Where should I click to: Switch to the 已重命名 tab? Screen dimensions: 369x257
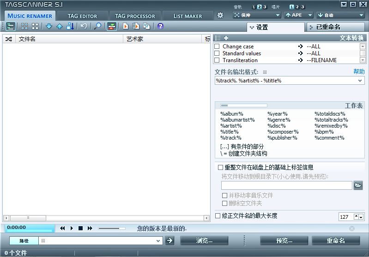click(335, 27)
